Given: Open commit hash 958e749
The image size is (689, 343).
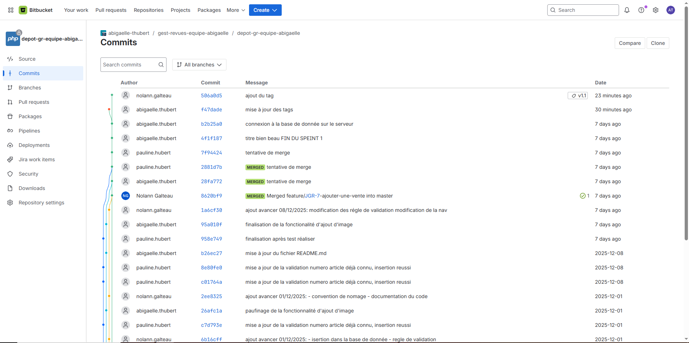Looking at the screenshot, I should coord(211,239).
